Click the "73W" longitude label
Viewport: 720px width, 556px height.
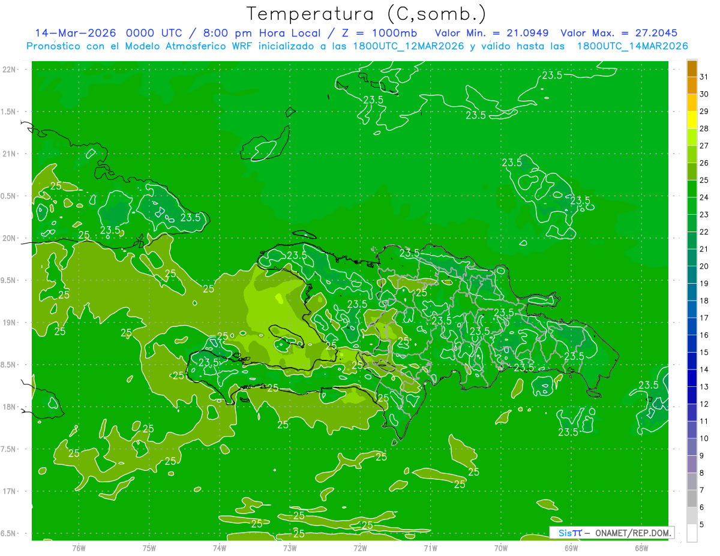[290, 548]
